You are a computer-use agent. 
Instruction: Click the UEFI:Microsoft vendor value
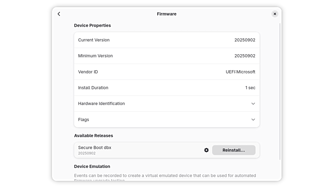click(x=240, y=72)
